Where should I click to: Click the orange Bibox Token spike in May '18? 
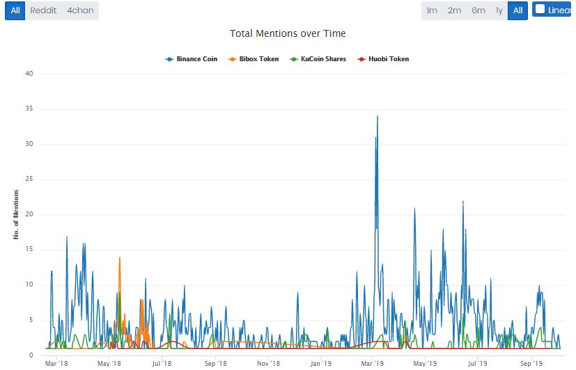pos(119,258)
